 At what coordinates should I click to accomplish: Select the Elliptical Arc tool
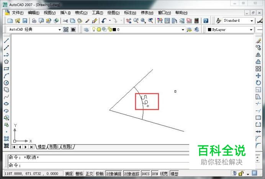7,111
